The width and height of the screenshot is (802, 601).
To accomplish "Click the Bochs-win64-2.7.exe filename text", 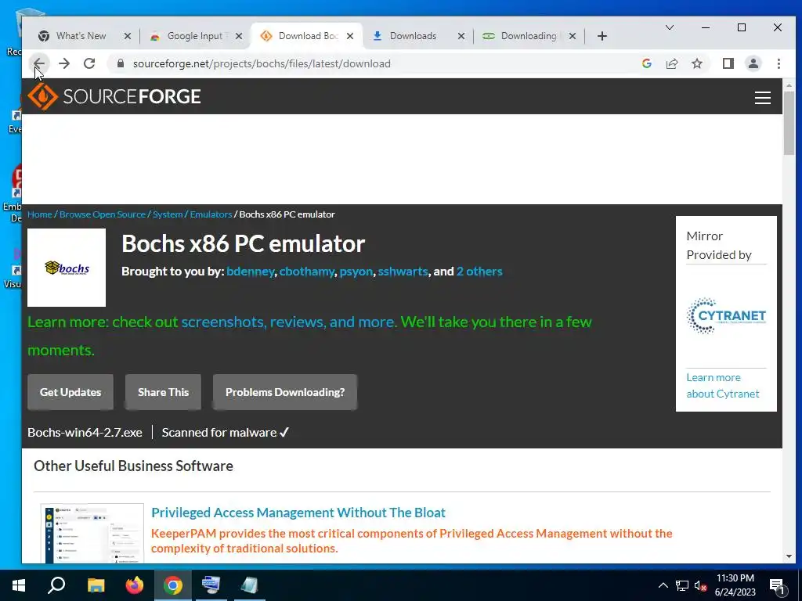I will point(85,432).
